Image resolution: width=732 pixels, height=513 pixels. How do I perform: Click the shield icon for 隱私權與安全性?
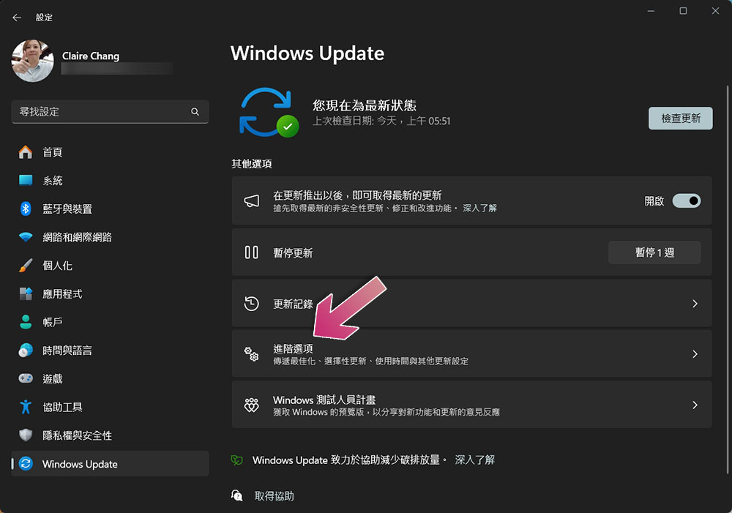[x=26, y=435]
